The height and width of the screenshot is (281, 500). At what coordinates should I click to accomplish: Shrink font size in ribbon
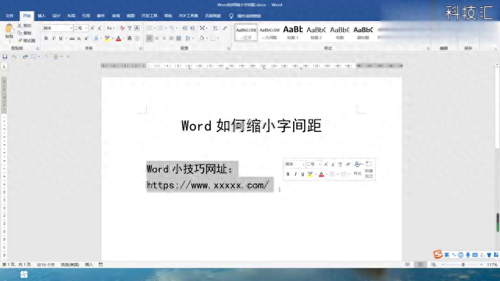pos(99,28)
